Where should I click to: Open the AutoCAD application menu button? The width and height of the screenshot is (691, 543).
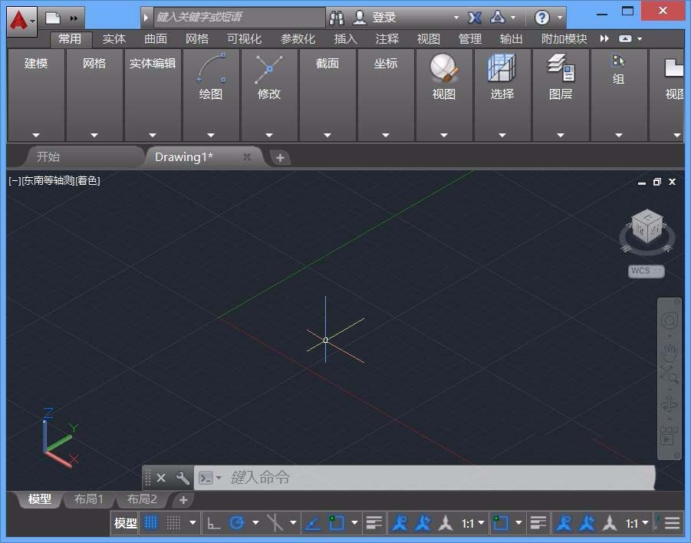22,21
